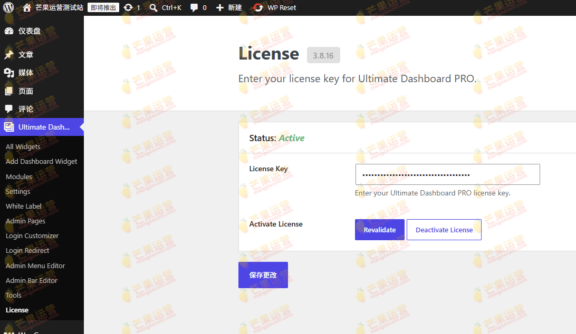This screenshot has height=334, width=576.
Task: Click the Ctrl+K search icon
Action: (x=153, y=8)
